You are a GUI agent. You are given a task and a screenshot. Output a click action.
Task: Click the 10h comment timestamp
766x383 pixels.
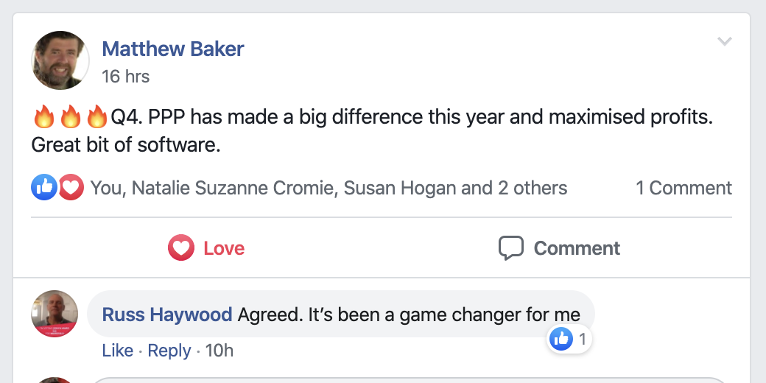(x=219, y=351)
